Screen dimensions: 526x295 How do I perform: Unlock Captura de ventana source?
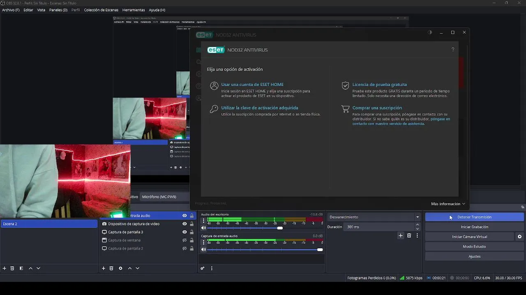click(191, 240)
